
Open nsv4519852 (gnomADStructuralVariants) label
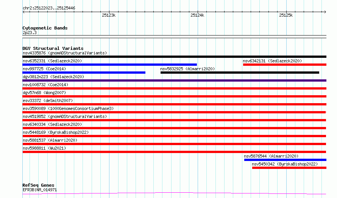point(65,116)
